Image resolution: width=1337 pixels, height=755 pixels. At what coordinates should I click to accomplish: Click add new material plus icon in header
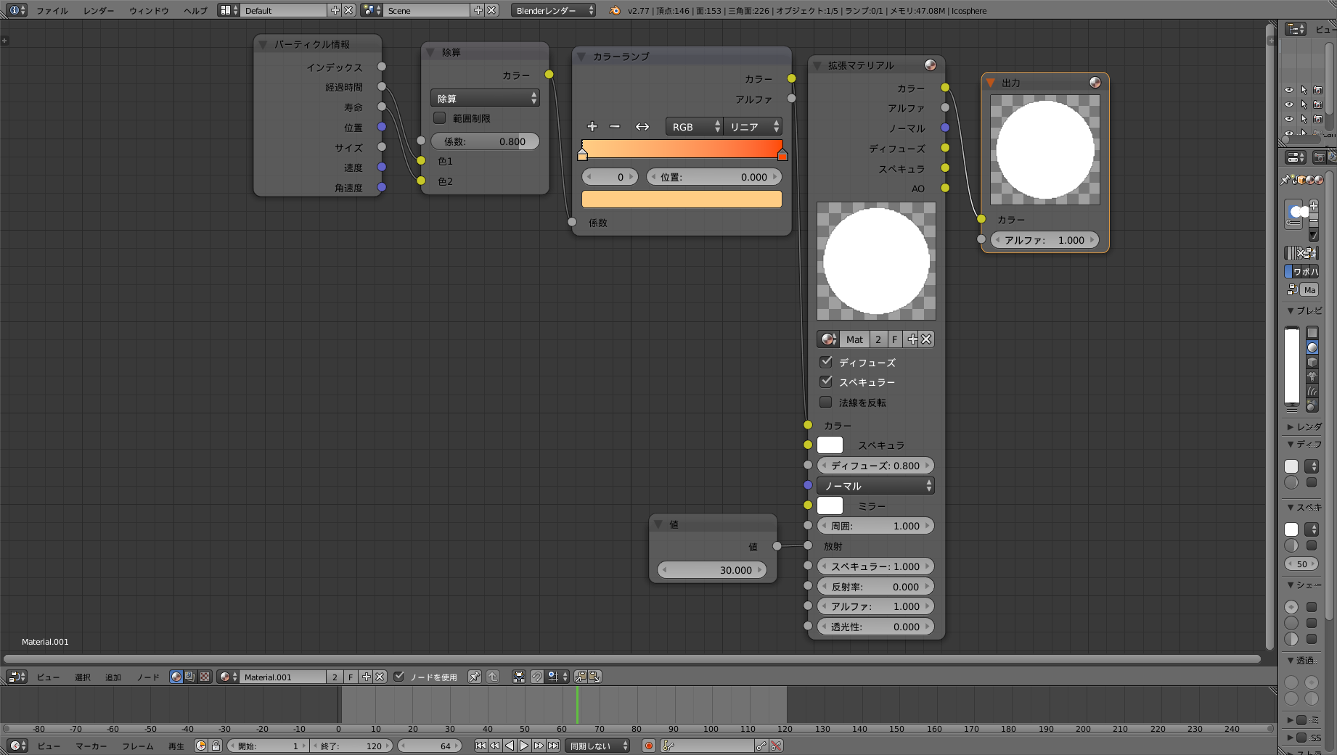366,677
